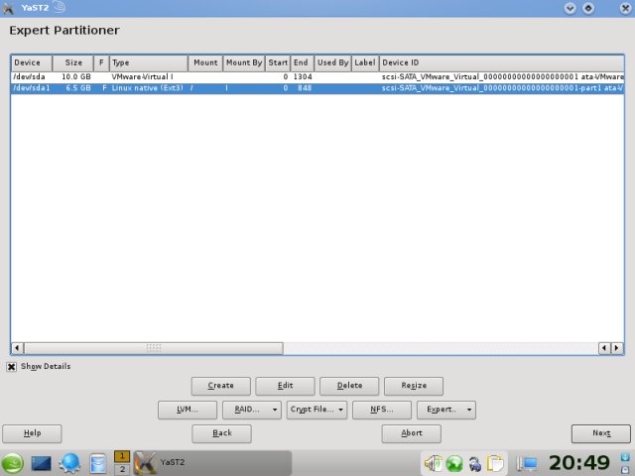
Task: Select the /dev/sda disk row
Action: click(x=317, y=77)
